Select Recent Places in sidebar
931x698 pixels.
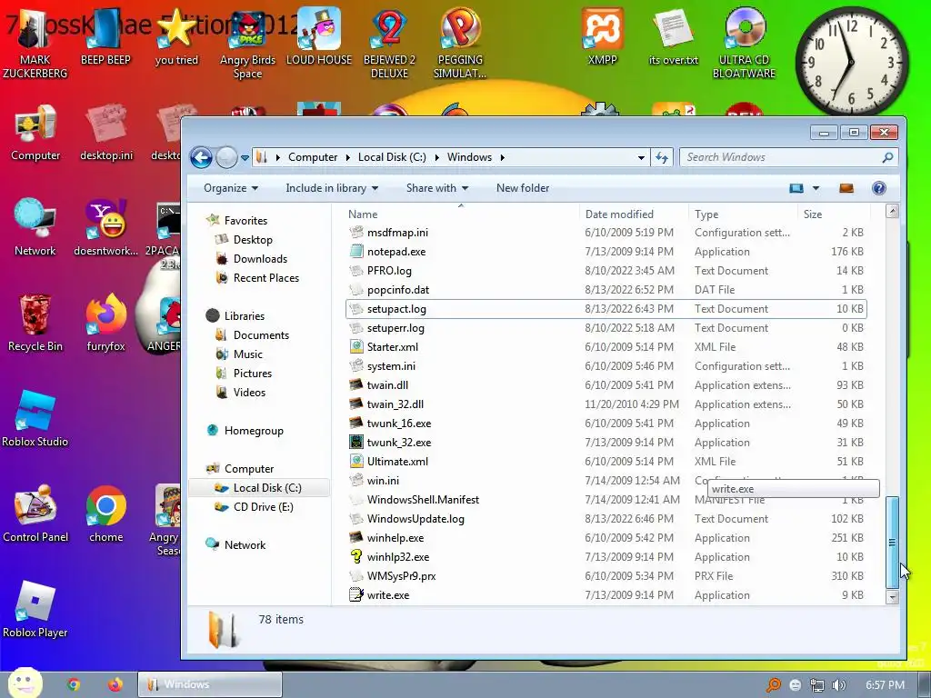(266, 278)
